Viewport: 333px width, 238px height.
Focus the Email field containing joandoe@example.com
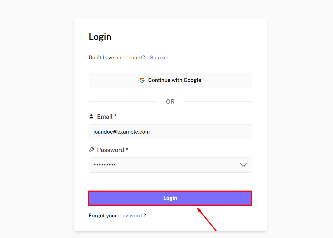click(170, 132)
